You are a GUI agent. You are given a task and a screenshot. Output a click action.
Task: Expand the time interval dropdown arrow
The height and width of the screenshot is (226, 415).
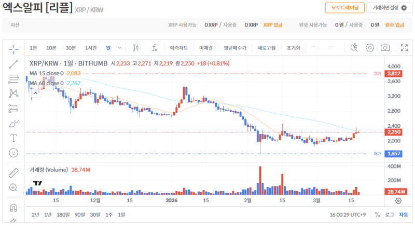[x=120, y=48]
